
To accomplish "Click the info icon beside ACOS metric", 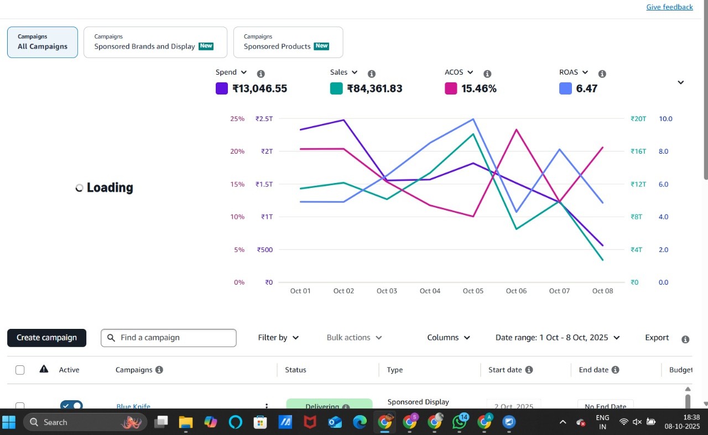I will [x=487, y=74].
